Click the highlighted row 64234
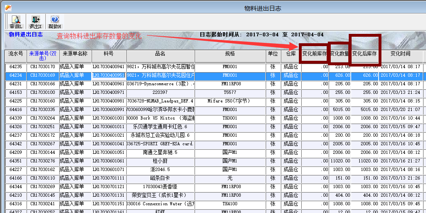The width and height of the screenshot is (426, 213). (16, 75)
